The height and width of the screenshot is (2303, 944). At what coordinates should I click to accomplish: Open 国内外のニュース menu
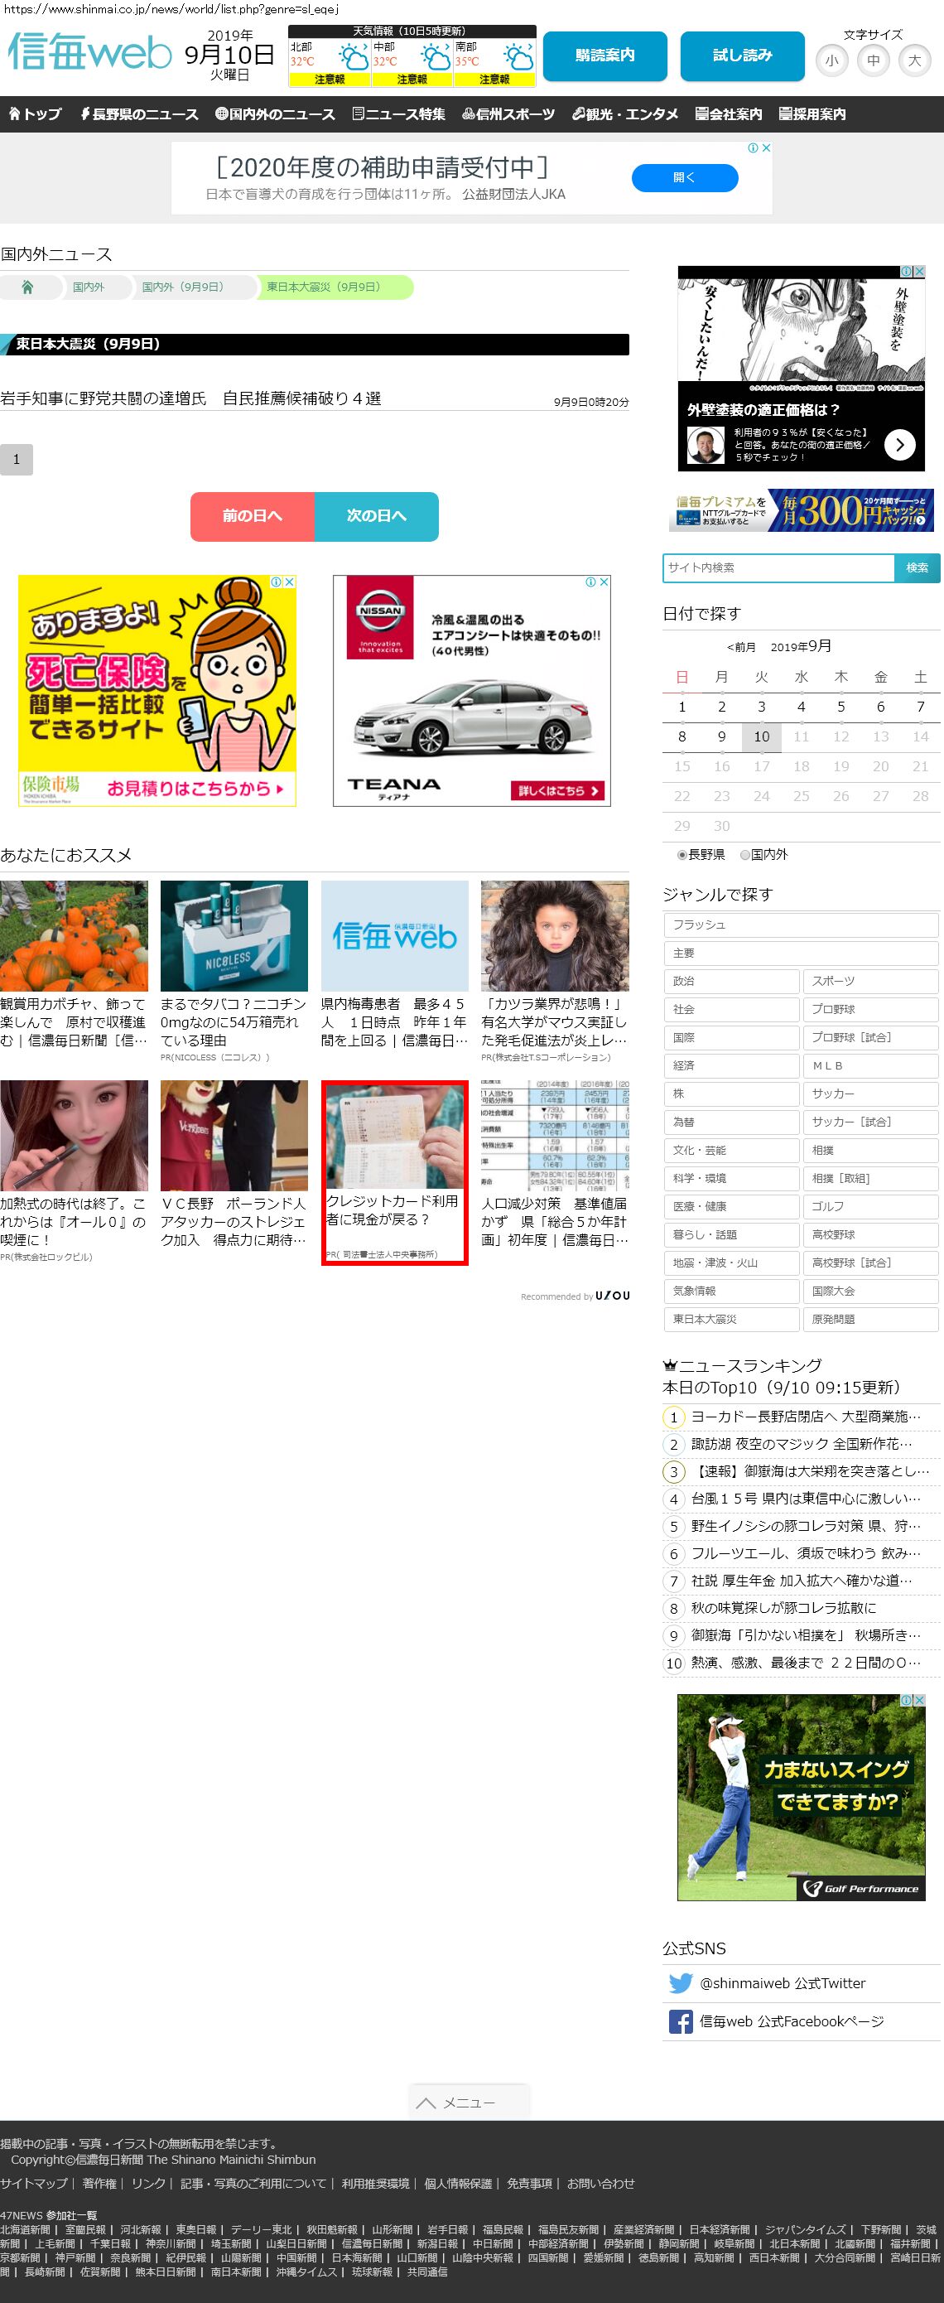tap(275, 114)
